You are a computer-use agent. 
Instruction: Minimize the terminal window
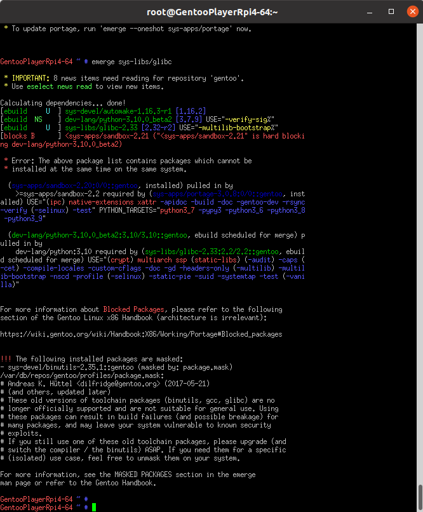point(370,12)
